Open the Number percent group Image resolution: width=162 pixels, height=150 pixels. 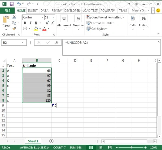click(x=78, y=22)
